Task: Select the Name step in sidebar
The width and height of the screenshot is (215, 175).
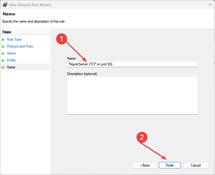Action: point(11,67)
